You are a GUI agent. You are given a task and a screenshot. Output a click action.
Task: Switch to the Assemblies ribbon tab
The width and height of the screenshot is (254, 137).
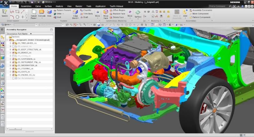coord(26,6)
